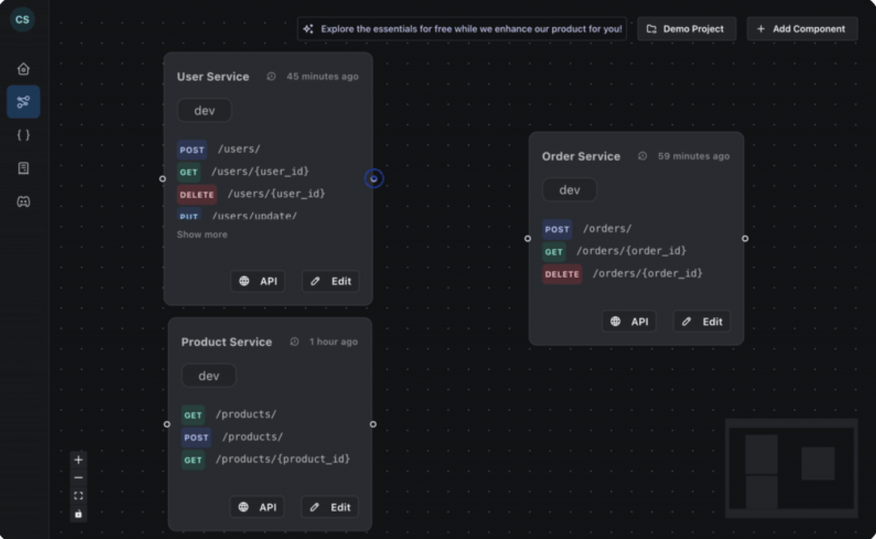876x539 pixels.
Task: Edit the Product Service component
Action: pos(330,507)
